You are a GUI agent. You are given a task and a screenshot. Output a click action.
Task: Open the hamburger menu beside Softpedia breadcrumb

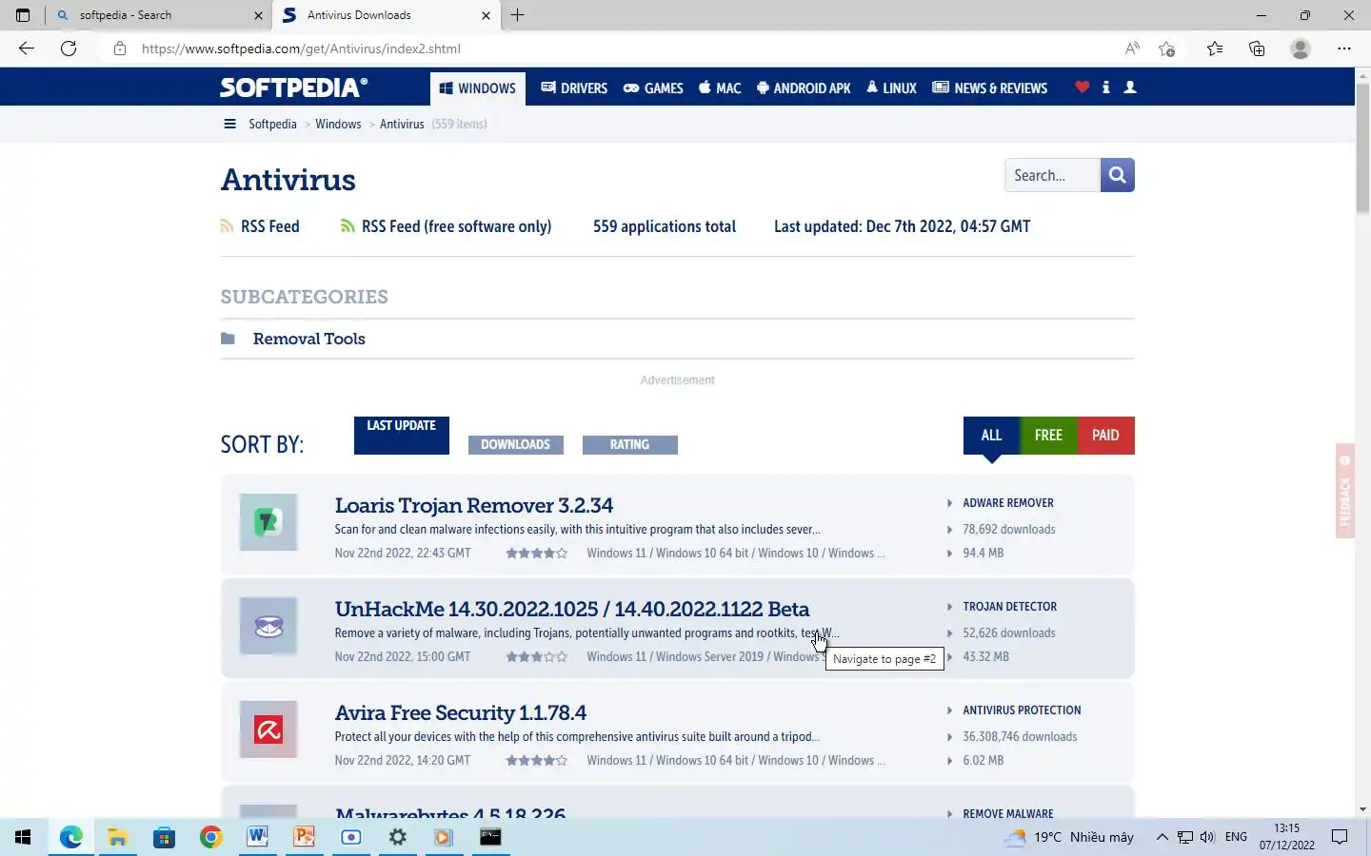[229, 124]
